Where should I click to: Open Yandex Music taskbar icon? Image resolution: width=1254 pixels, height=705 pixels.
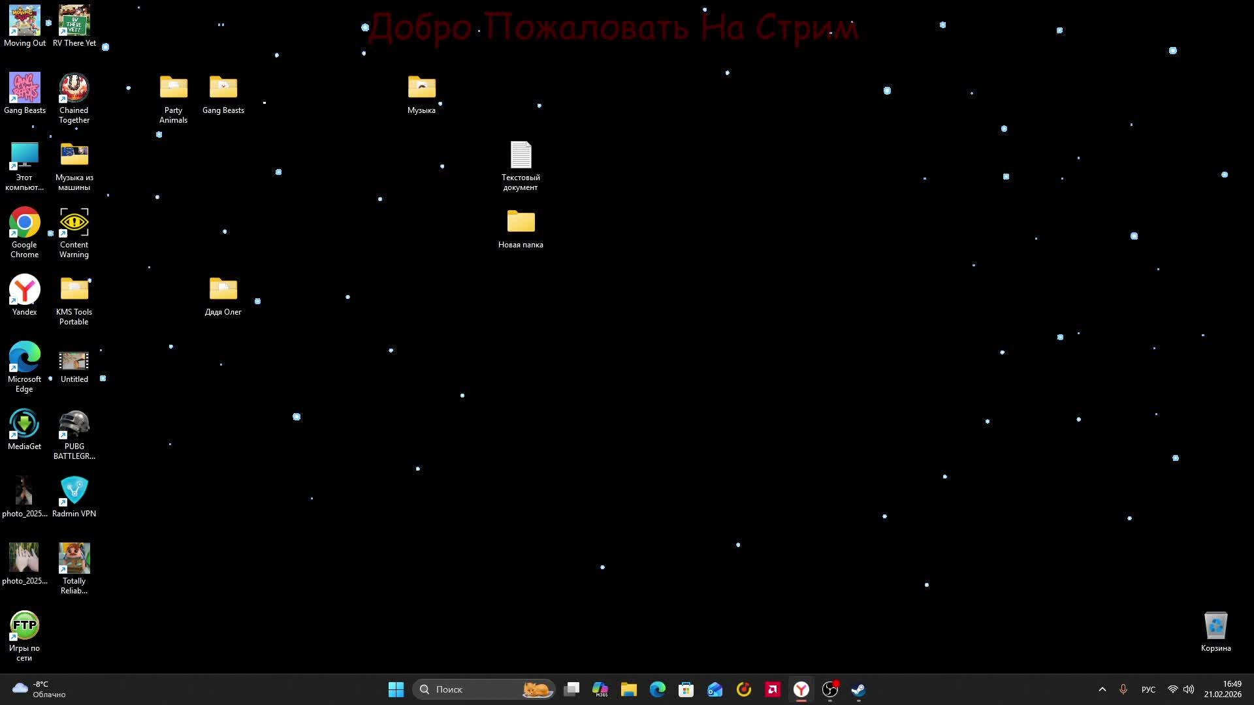[744, 689]
